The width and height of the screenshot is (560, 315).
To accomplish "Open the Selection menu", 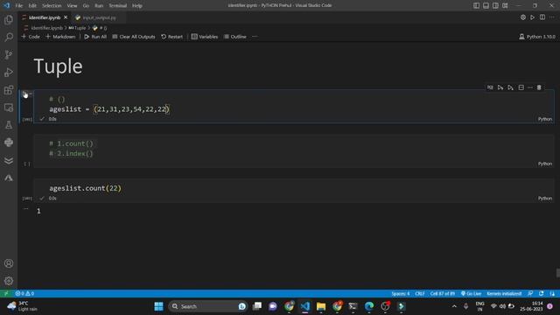I will click(x=52, y=6).
